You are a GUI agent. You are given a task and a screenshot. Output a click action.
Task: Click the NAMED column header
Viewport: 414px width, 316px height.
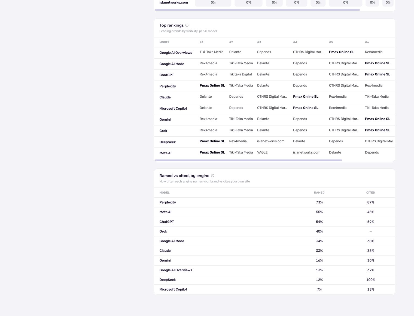319,192
